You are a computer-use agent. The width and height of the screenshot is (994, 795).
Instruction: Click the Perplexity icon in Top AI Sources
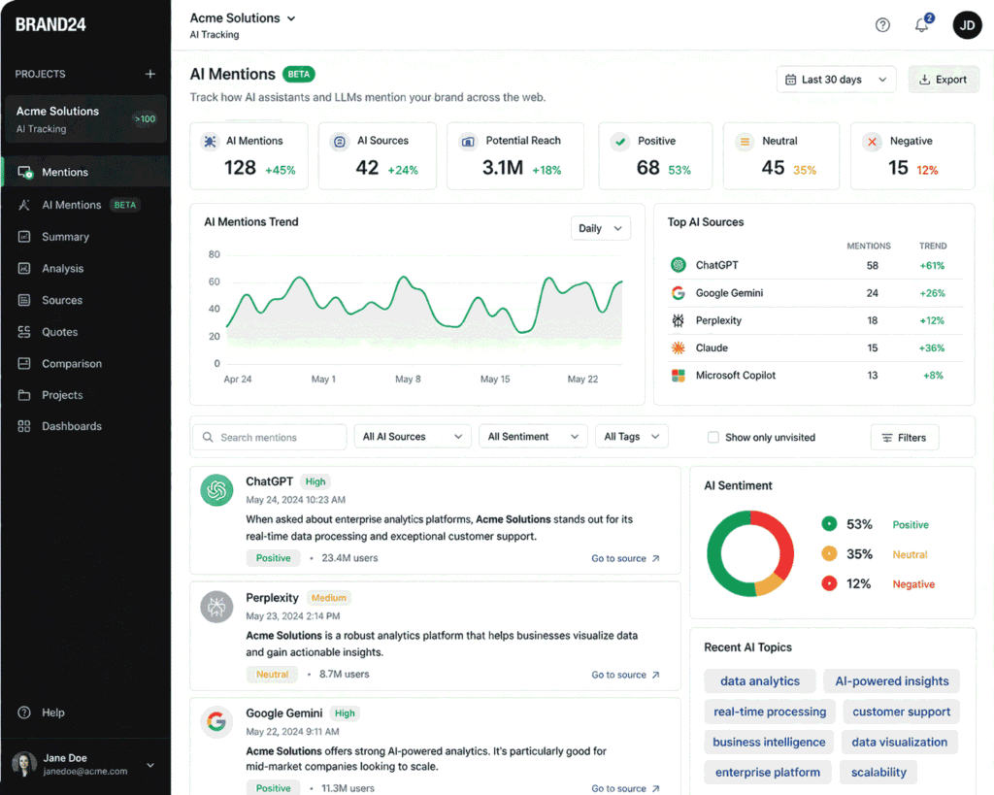point(679,320)
